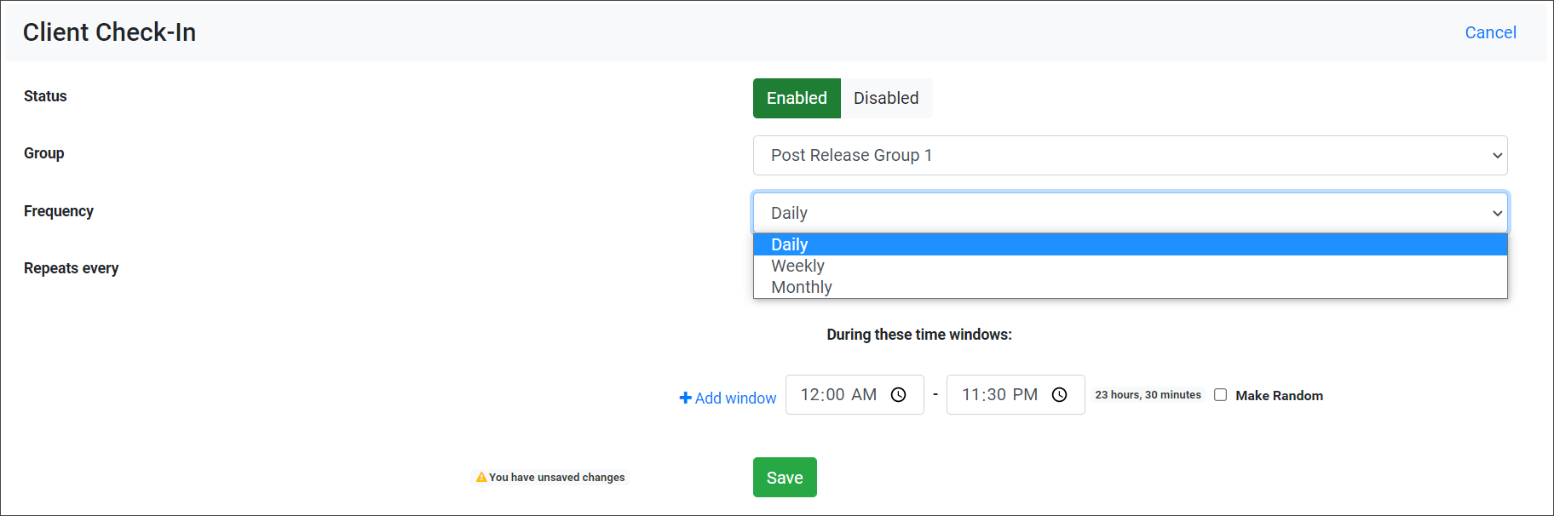This screenshot has width=1554, height=516.
Task: Click the Make Random label text
Action: (x=1279, y=396)
